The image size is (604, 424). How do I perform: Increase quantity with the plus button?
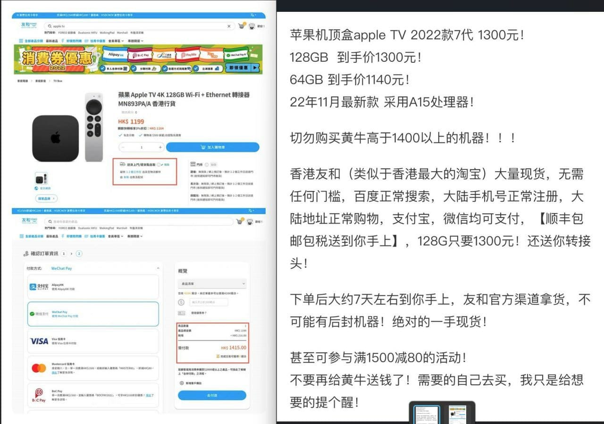[160, 147]
